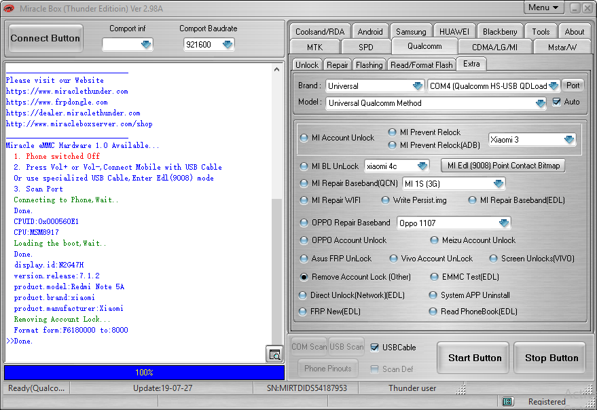This screenshot has height=410, width=597.
Task: Select MI Repair Baseband(QCN) option
Action: pos(304,183)
